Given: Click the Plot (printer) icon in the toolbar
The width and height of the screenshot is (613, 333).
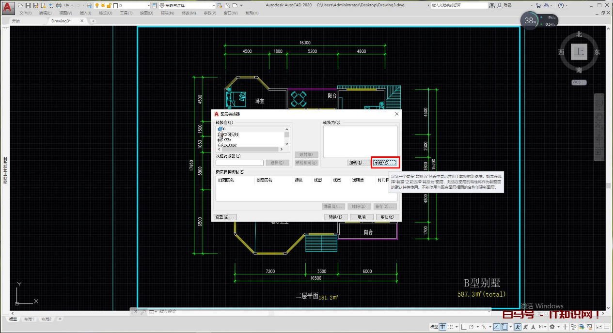Looking at the screenshot, I should click(x=58, y=4).
